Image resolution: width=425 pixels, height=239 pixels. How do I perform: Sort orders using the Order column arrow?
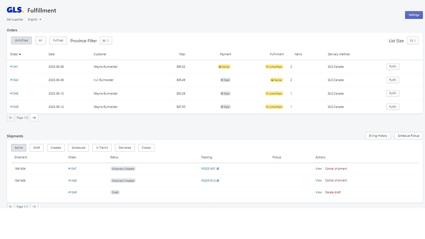[x=20, y=54]
